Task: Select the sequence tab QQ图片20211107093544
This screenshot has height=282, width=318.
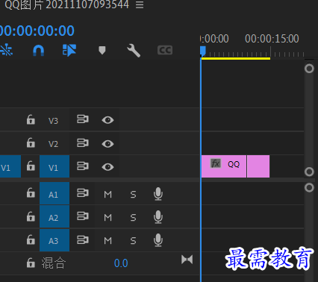Action: point(66,4)
